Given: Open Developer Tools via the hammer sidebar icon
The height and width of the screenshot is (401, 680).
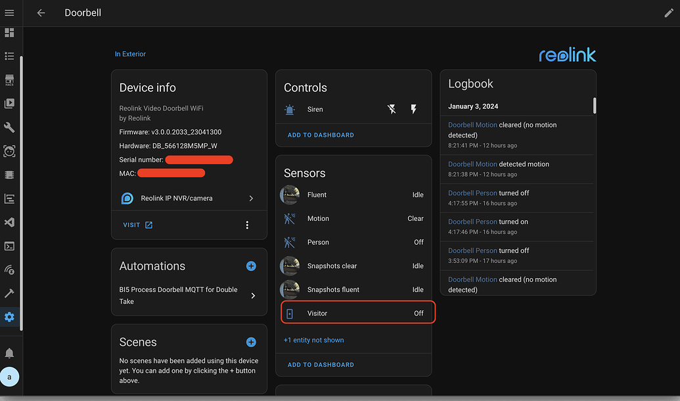Looking at the screenshot, I should pyautogui.click(x=9, y=293).
